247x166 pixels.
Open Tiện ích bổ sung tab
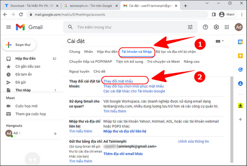point(129,61)
